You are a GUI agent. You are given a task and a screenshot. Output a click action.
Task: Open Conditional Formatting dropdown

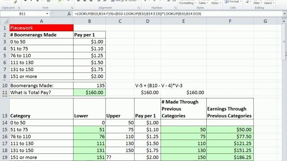point(187,3)
